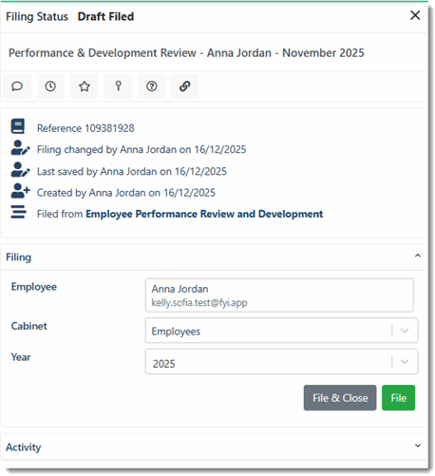Viewport: 435px width, 476px height.
Task: Copy link with the chain icon
Action: click(185, 86)
